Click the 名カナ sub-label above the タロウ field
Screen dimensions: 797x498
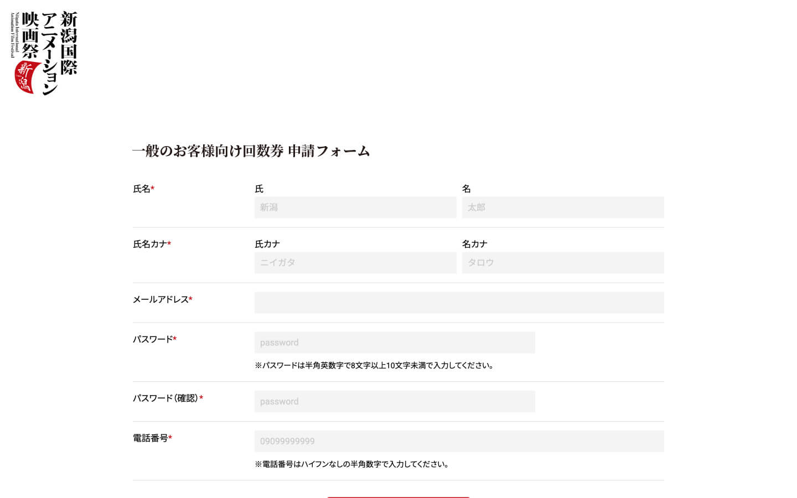click(x=474, y=244)
